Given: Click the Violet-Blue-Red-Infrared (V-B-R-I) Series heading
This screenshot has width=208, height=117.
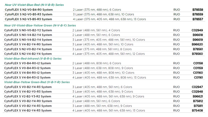Looking at the screenshot, I should (x=33, y=58).
